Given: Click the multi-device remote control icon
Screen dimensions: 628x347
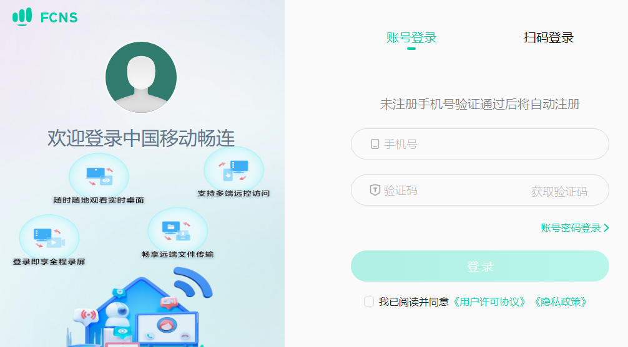Looking at the screenshot, I should 234,170.
